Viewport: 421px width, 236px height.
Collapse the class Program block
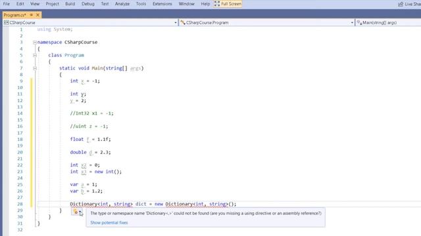(35, 55)
